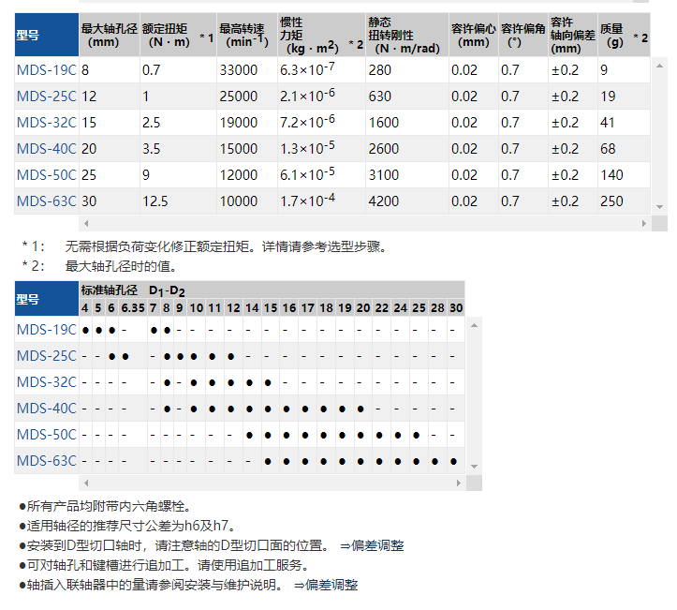Screen dimensions: 677x610
Task: Click up scroll arrow beside bore diameter table
Action: (x=474, y=324)
